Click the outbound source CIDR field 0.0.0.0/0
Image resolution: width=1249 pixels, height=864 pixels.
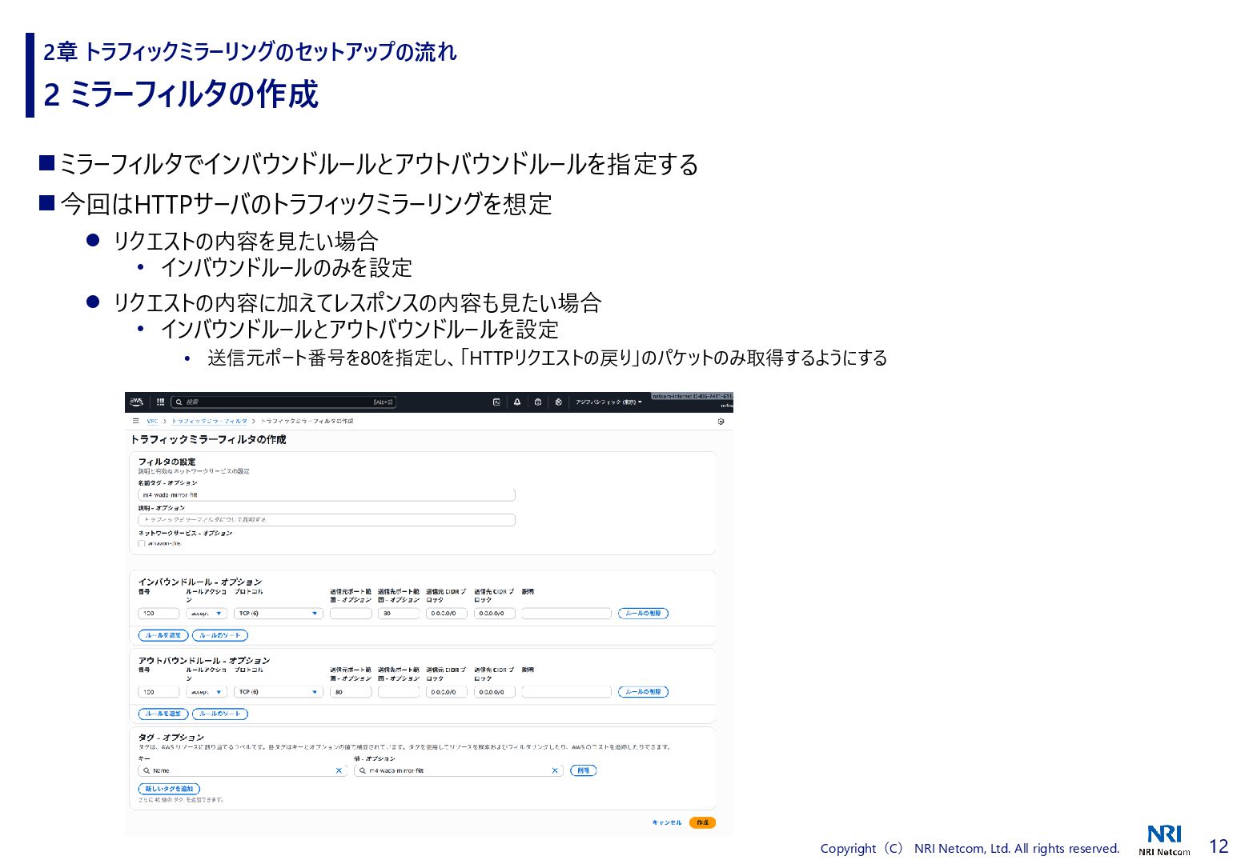coord(447,692)
